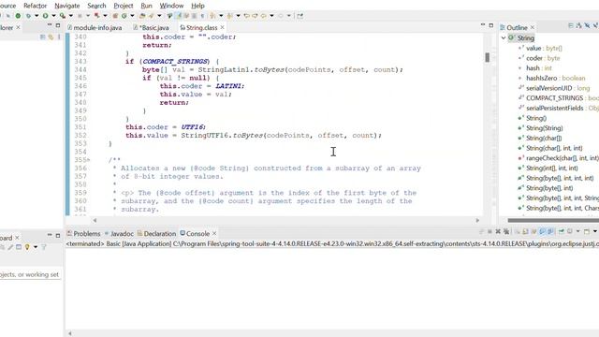Screen dimensions: 599x337
Task: Switch to module-info.java editor tab
Action: [x=95, y=27]
